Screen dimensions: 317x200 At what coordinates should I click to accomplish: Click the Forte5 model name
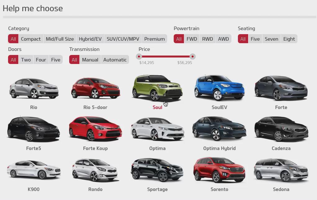[x=33, y=148]
